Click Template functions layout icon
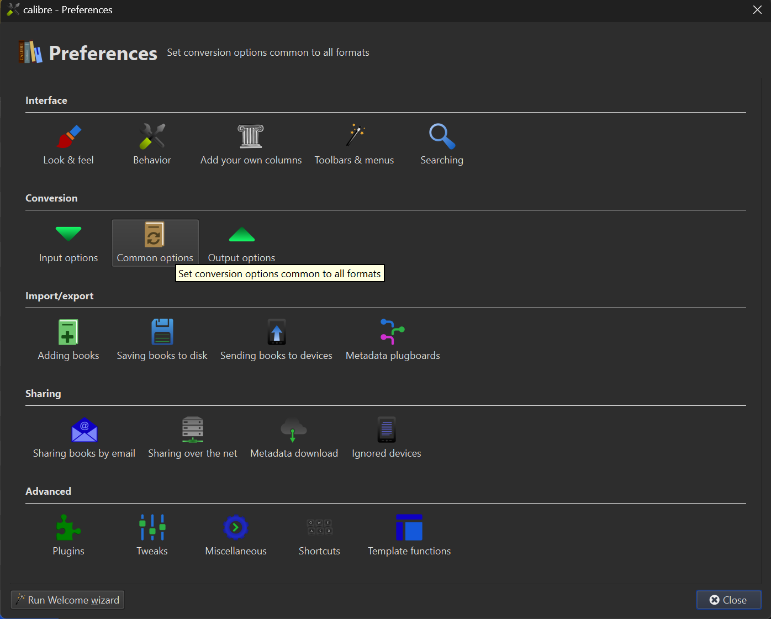The image size is (771, 619). [409, 527]
